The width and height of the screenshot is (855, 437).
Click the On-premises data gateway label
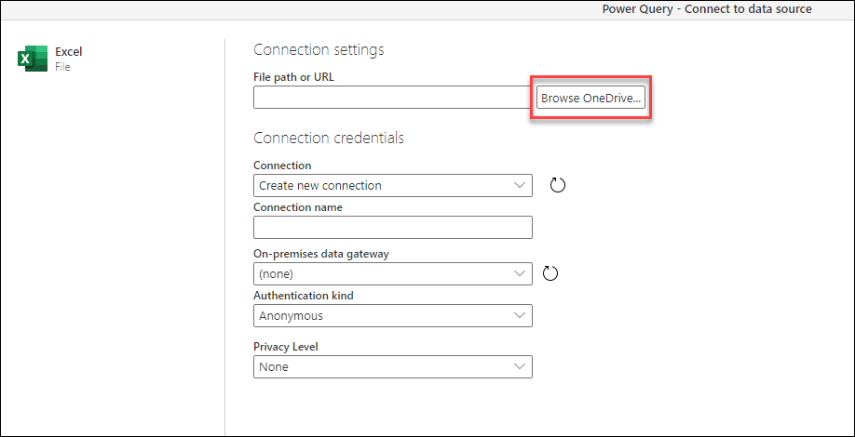[x=321, y=254]
